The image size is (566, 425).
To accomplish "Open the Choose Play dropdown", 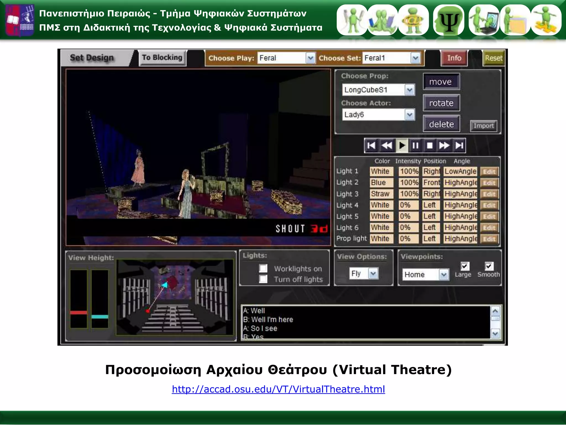I will [311, 58].
